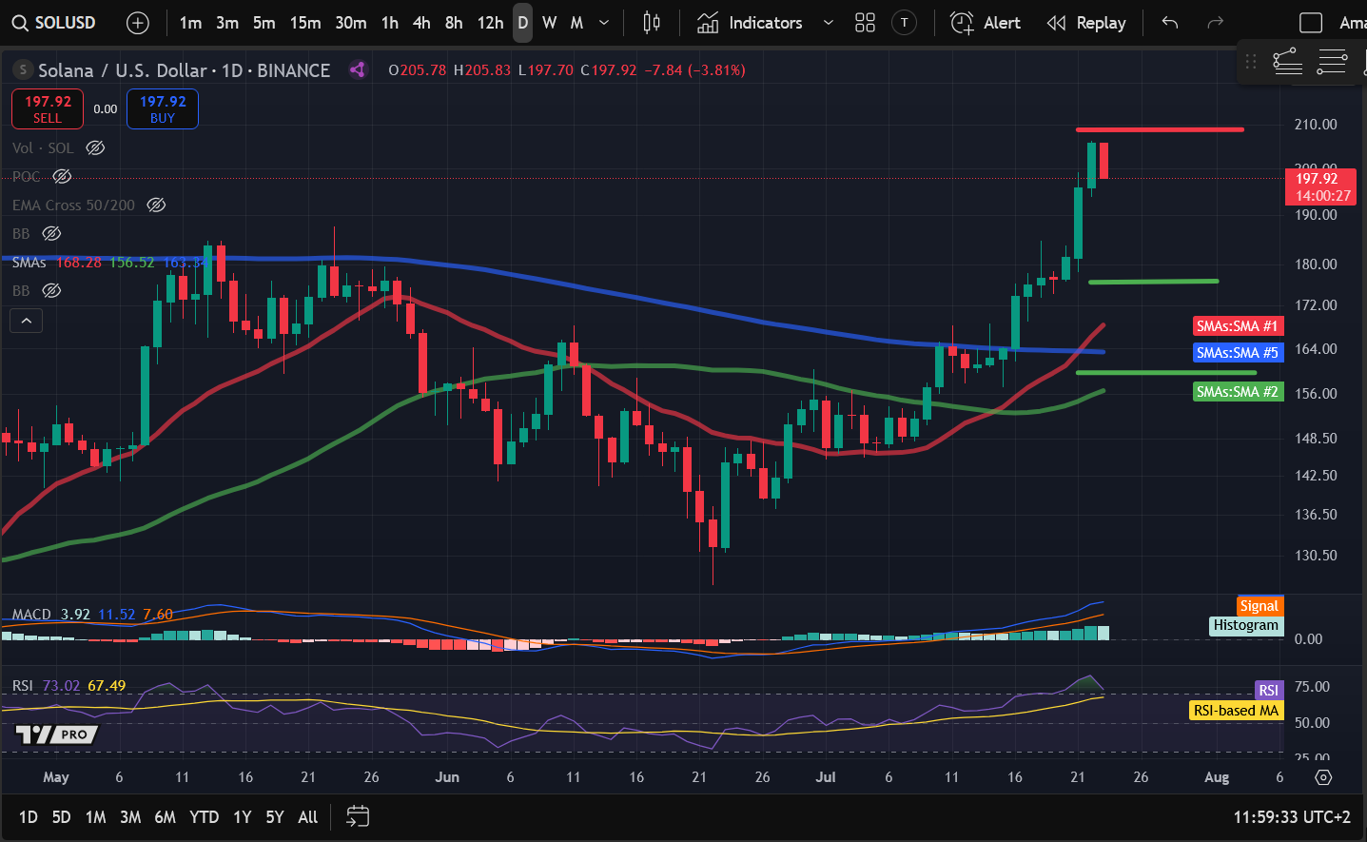
Task: Open the layout grid selector
Action: [x=865, y=23]
